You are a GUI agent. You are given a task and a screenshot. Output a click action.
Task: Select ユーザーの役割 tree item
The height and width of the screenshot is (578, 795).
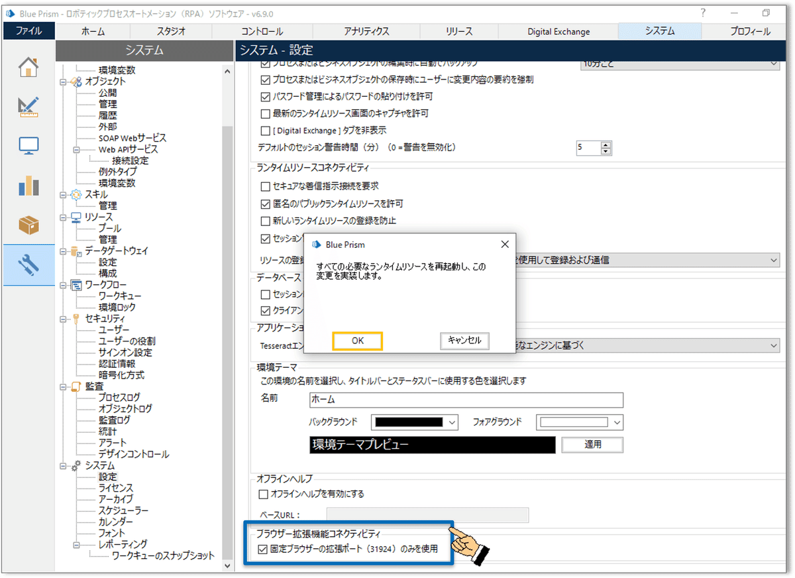tap(126, 341)
